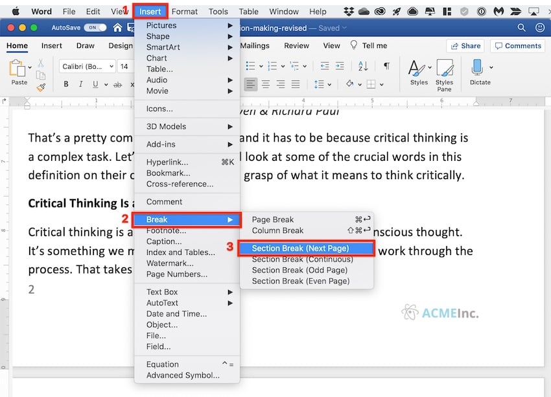Decrease paragraph indent
This screenshot has width=551, height=397.
[x=325, y=66]
